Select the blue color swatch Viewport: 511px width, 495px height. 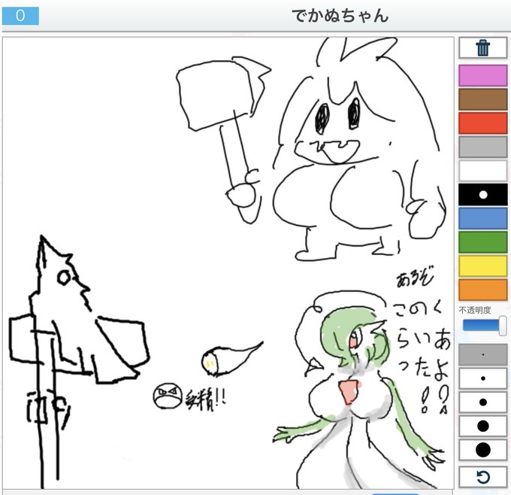pos(482,218)
